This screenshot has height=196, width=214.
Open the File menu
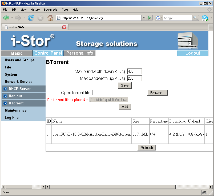point(5,10)
